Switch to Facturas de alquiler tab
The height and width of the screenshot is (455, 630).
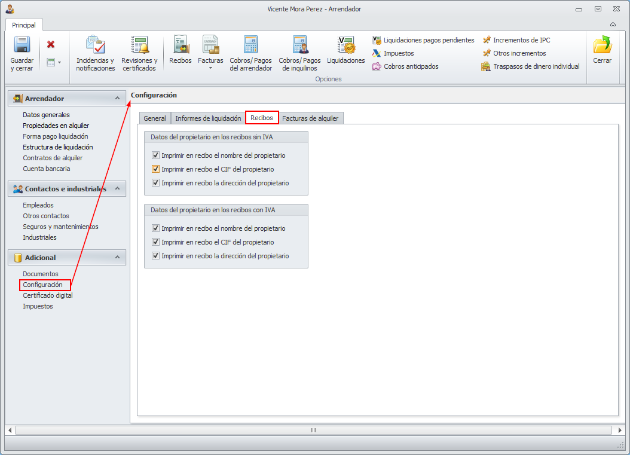(x=310, y=118)
